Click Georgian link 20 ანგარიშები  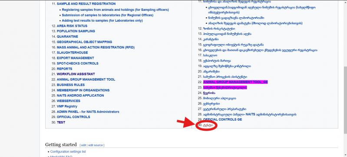(x=211, y=71)
